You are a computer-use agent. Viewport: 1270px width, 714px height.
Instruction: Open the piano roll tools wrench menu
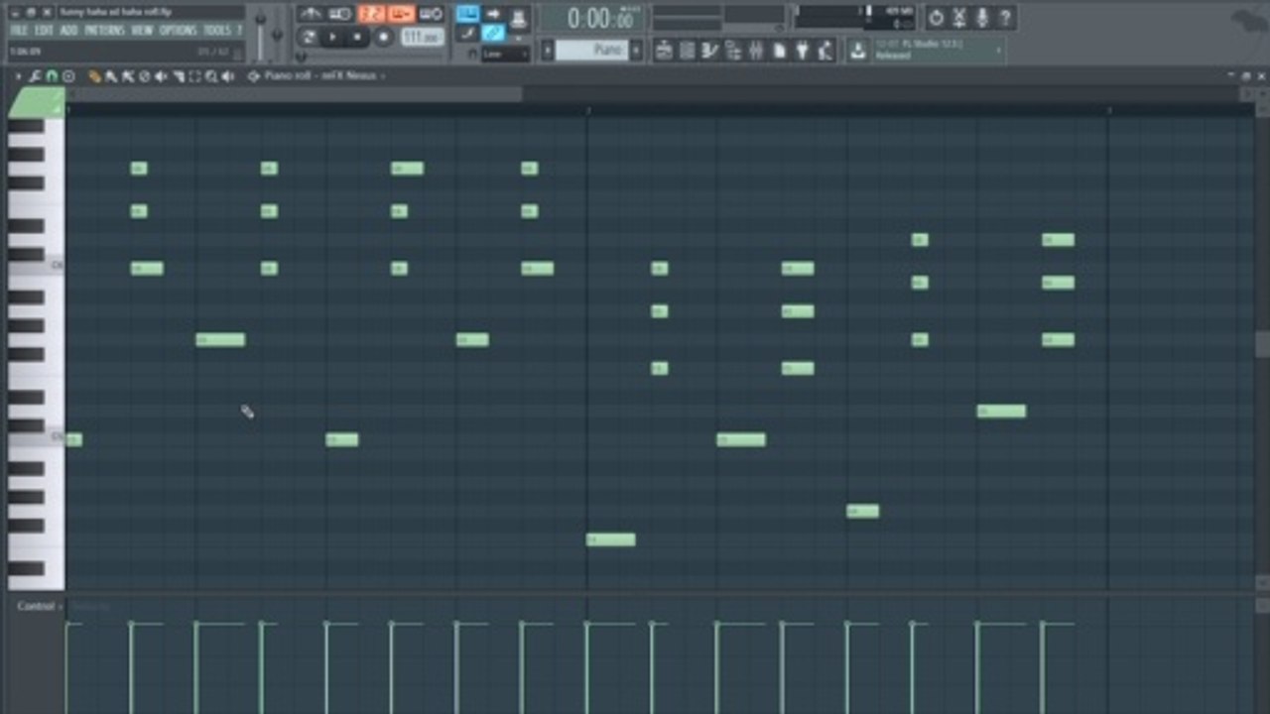35,75
